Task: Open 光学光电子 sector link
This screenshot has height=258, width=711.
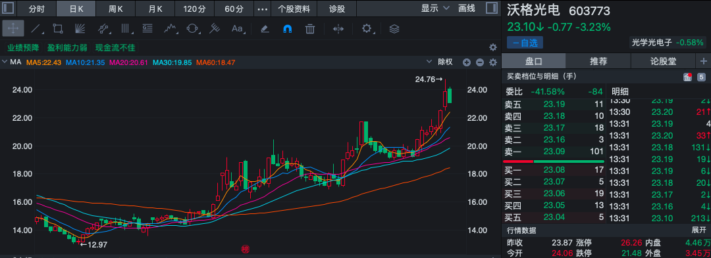Action: [669, 43]
